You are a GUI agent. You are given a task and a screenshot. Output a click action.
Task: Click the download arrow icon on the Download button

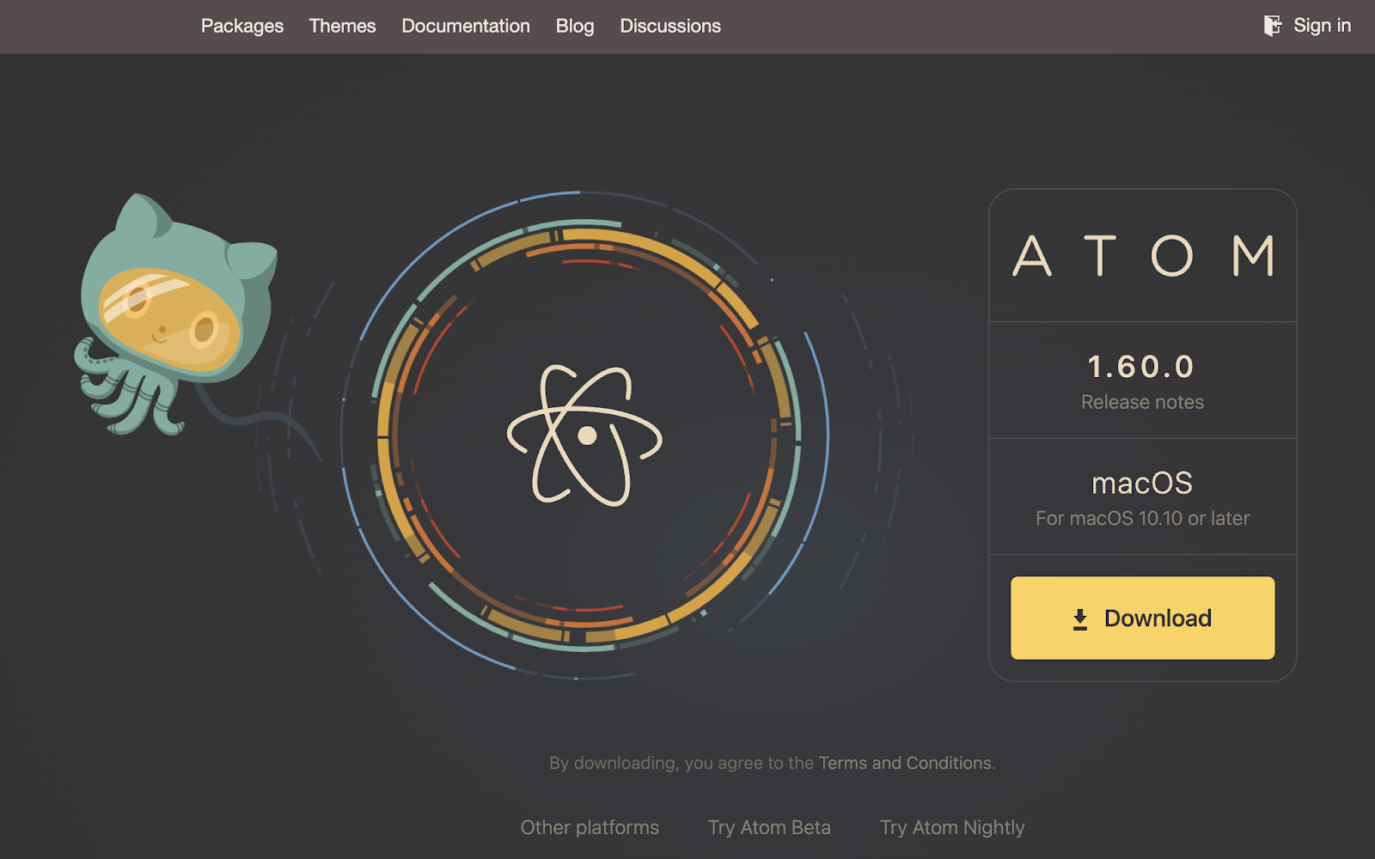pos(1079,618)
